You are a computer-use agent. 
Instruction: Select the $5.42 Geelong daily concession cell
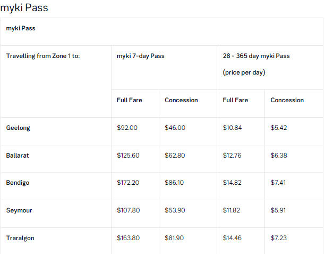pos(279,128)
